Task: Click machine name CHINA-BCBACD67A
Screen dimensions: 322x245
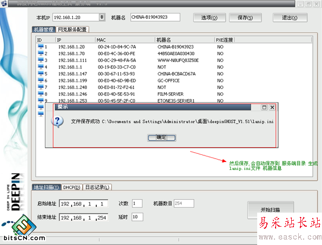Action: point(177,74)
